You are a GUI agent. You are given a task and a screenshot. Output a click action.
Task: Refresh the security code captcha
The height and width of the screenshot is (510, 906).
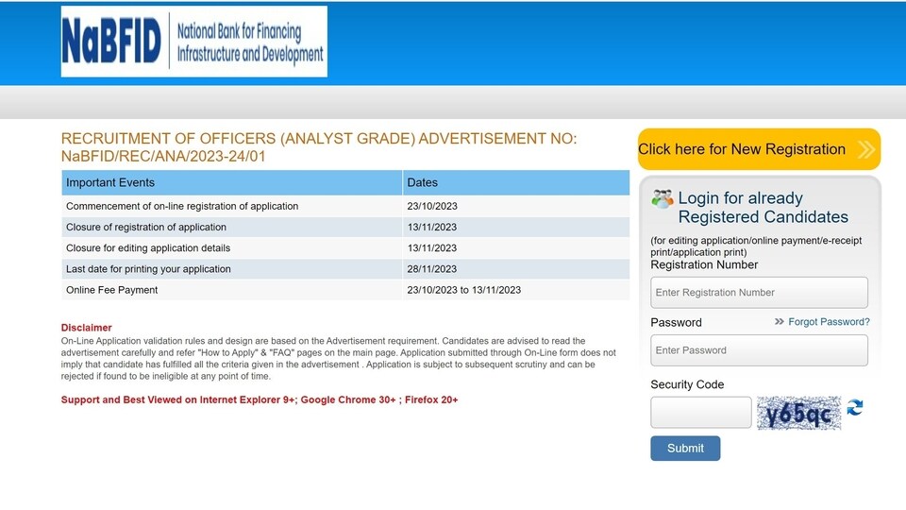855,408
